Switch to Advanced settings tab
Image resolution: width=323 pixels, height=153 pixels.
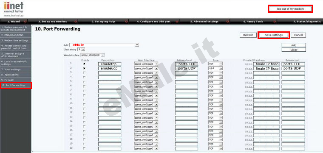(x=204, y=21)
